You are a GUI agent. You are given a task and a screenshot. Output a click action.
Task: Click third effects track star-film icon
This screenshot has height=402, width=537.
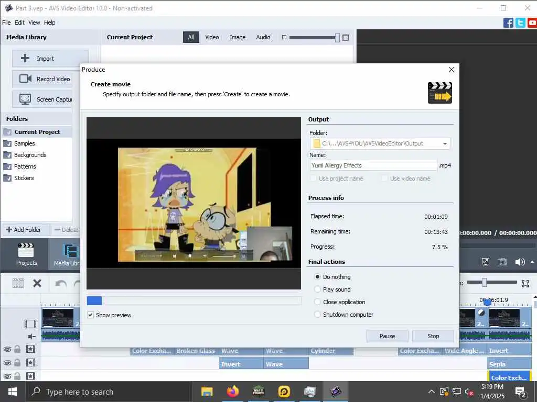tap(30, 376)
